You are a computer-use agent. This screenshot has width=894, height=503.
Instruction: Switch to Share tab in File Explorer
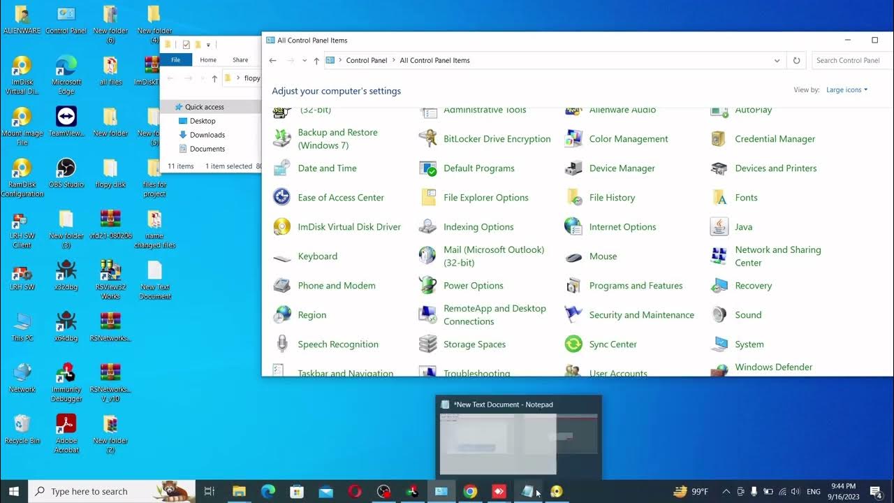(240, 60)
